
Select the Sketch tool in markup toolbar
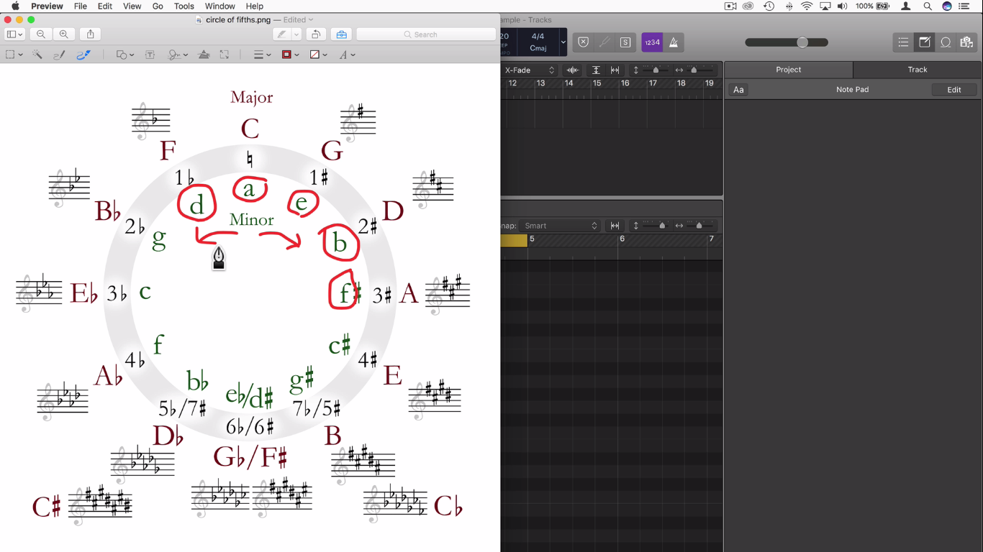[59, 55]
